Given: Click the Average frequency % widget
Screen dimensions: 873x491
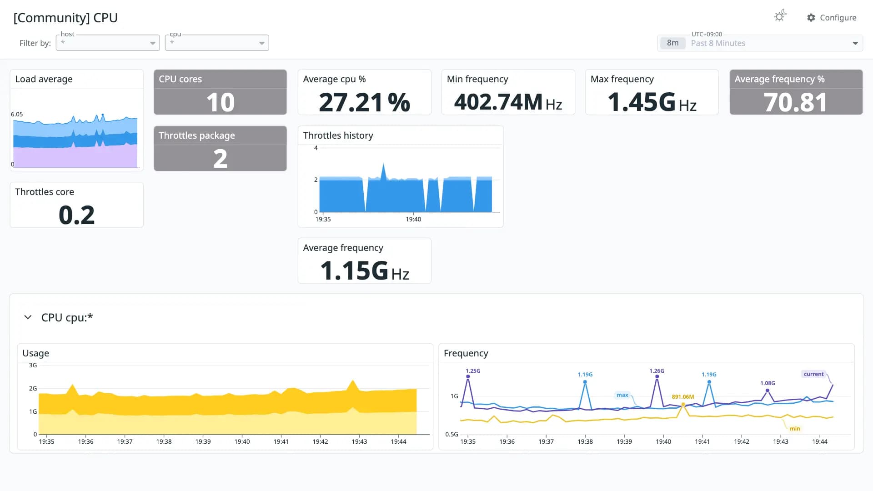Looking at the screenshot, I should pos(796,92).
